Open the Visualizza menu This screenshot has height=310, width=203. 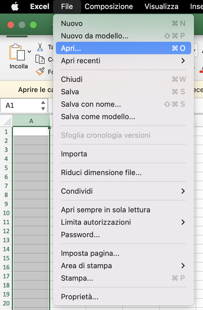coord(161,6)
